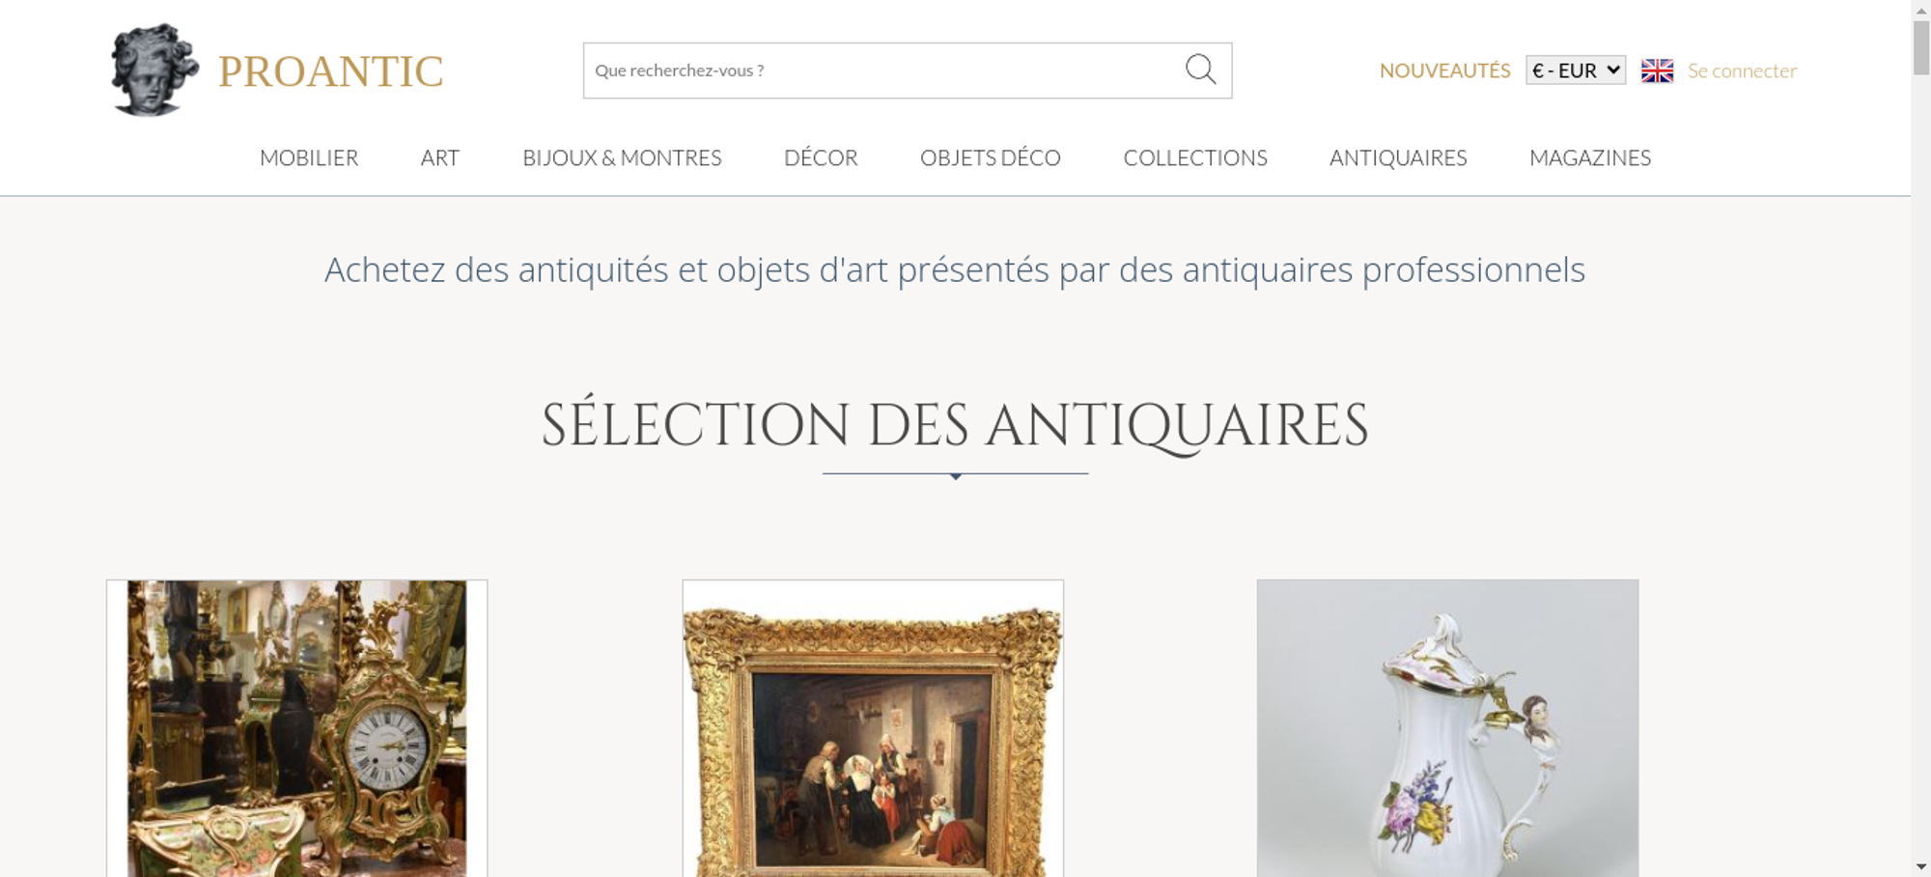Focus the 'Que recherchez-vous ?' search field

coord(883,71)
